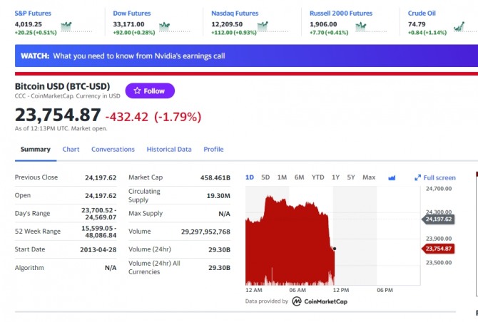Select the 5D chart range
This screenshot has width=478, height=322.
pos(265,177)
